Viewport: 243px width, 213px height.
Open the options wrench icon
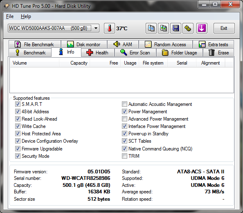pos(188,28)
